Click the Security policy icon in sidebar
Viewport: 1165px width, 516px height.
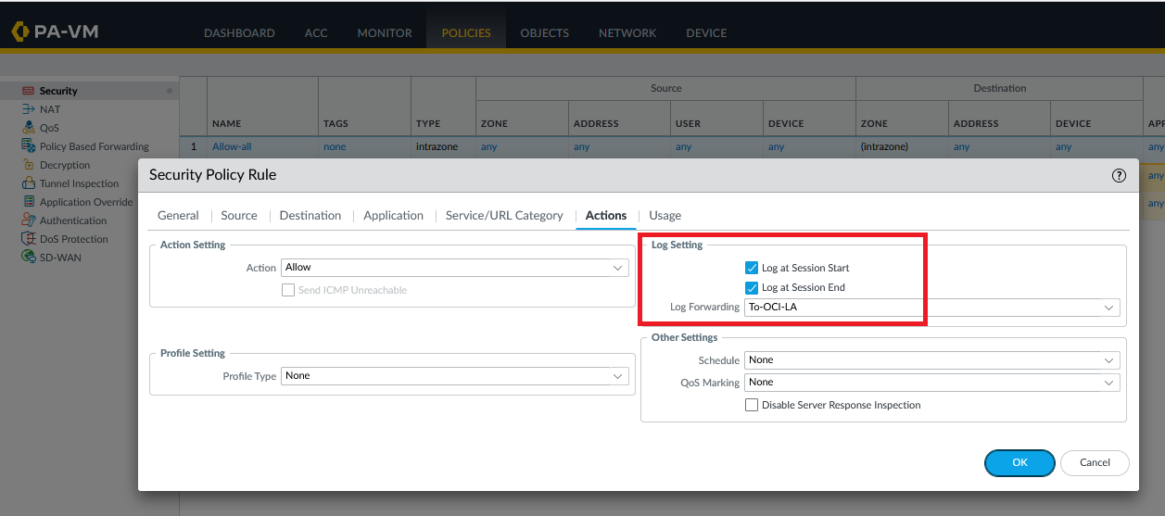pyautogui.click(x=28, y=91)
